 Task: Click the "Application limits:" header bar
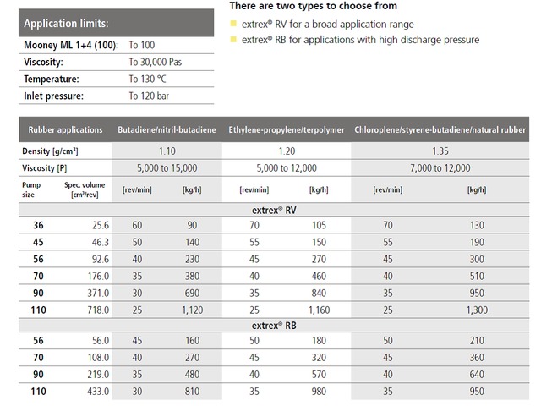(x=117, y=24)
